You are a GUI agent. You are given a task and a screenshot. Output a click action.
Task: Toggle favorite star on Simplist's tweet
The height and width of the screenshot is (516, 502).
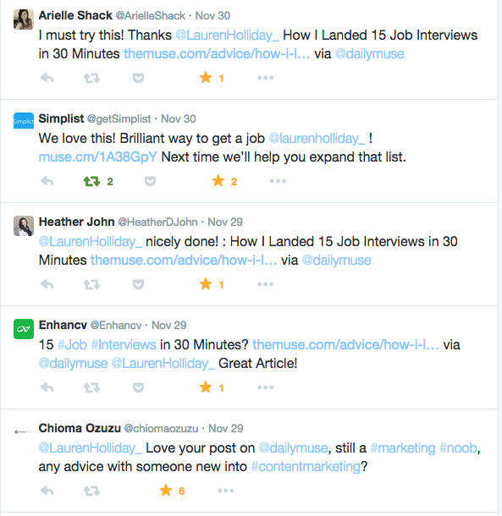(x=218, y=181)
